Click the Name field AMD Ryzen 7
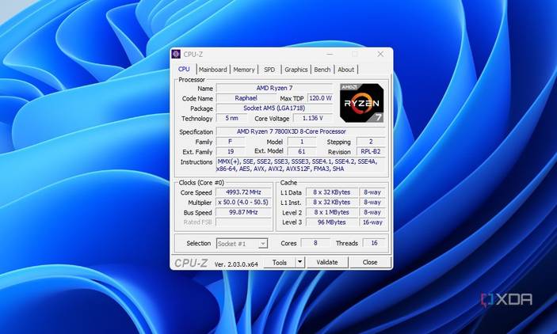 [x=274, y=88]
